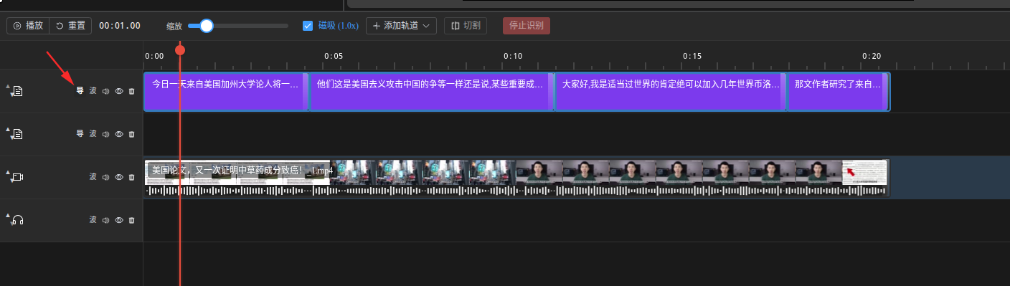Open the 添加轨道 add track dropdown
Screen dimensions: 1010x286
pos(401,26)
